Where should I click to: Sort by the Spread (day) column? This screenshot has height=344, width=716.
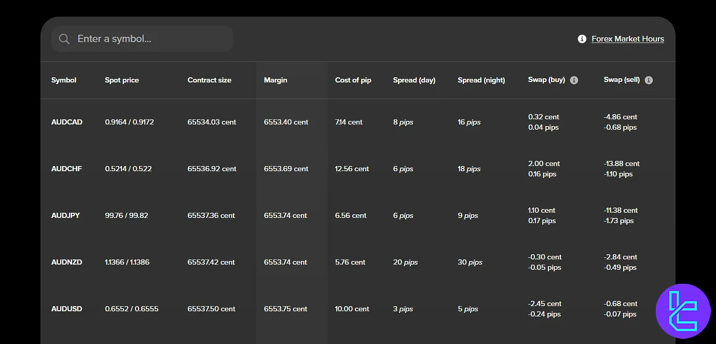click(414, 80)
